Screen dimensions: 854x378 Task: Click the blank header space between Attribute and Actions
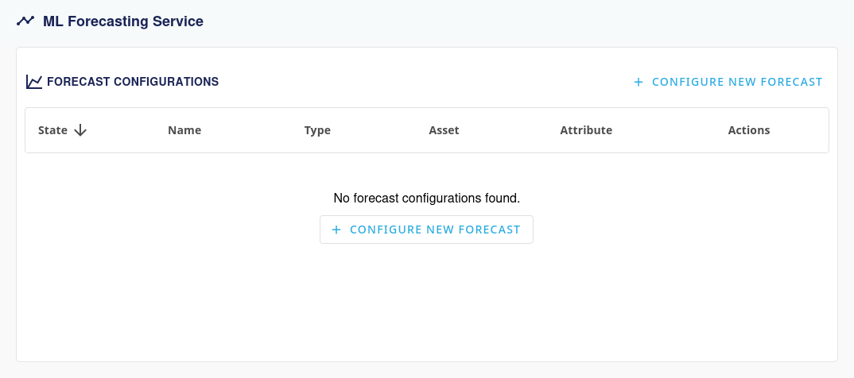[x=670, y=130]
